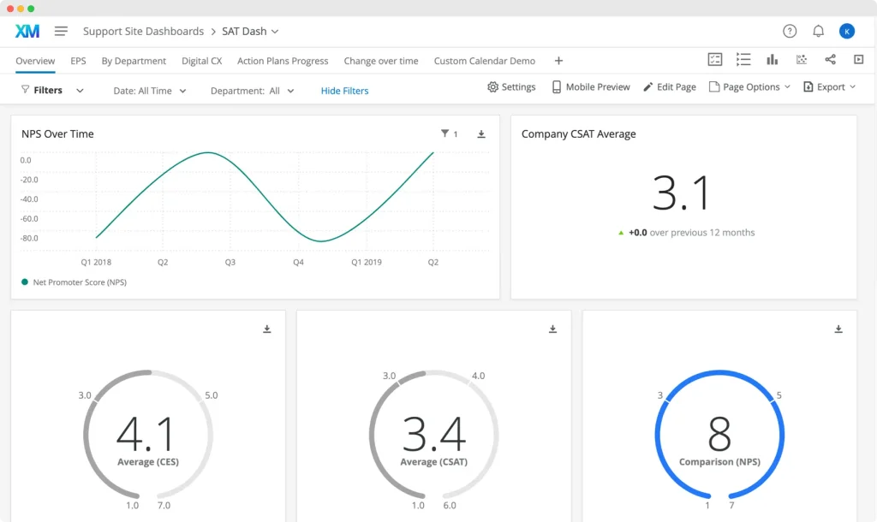
Task: Click the 8 Comparison (NPS) gauge
Action: click(719, 434)
